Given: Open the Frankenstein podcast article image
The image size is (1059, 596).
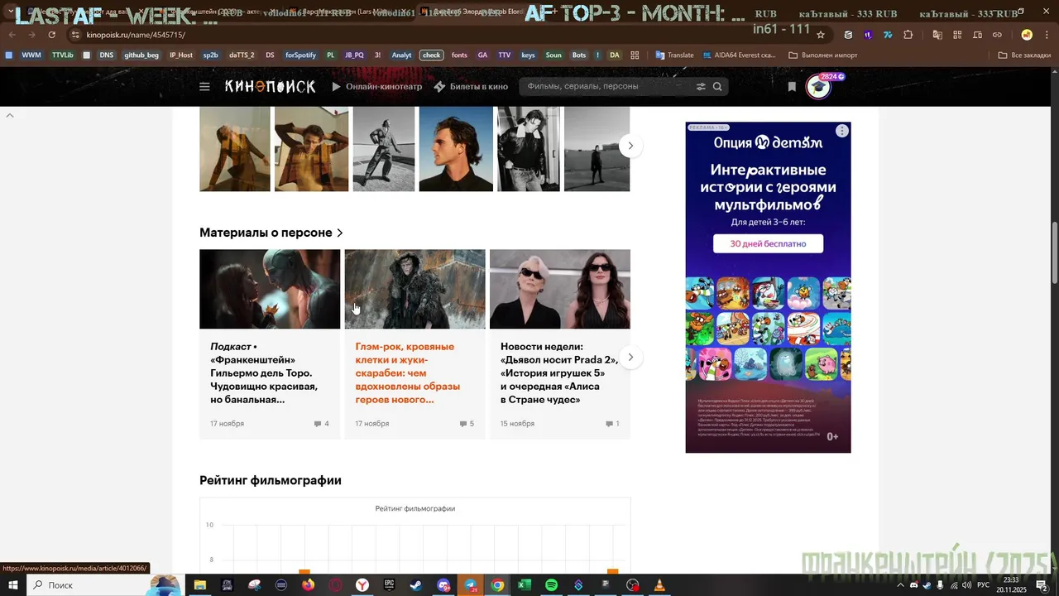Looking at the screenshot, I should (270, 289).
